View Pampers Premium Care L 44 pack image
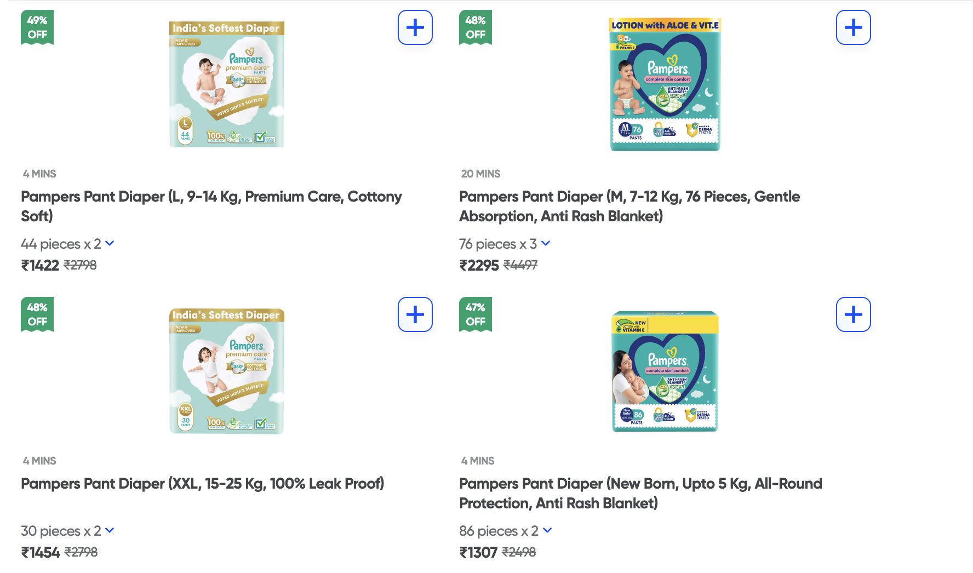 click(226, 84)
